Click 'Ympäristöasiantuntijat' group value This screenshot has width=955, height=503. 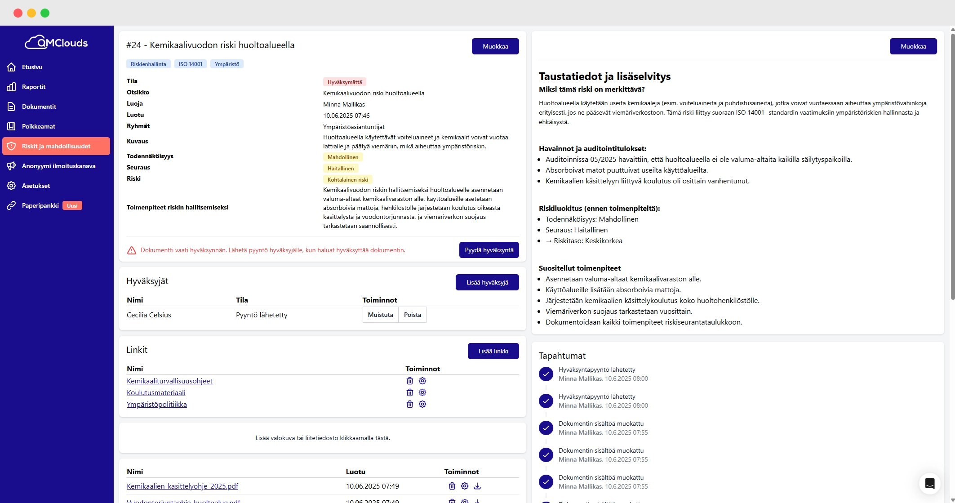(354, 127)
